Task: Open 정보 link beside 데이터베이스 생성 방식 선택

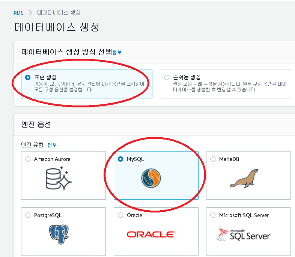Action: pyautogui.click(x=117, y=52)
